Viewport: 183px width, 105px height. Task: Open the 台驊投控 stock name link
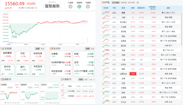coord(123,74)
